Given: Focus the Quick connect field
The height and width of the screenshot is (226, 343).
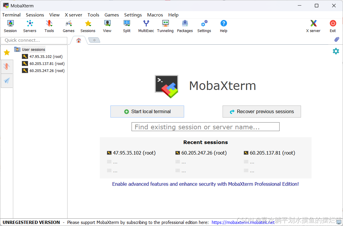Looking at the screenshot, I should [x=34, y=41].
